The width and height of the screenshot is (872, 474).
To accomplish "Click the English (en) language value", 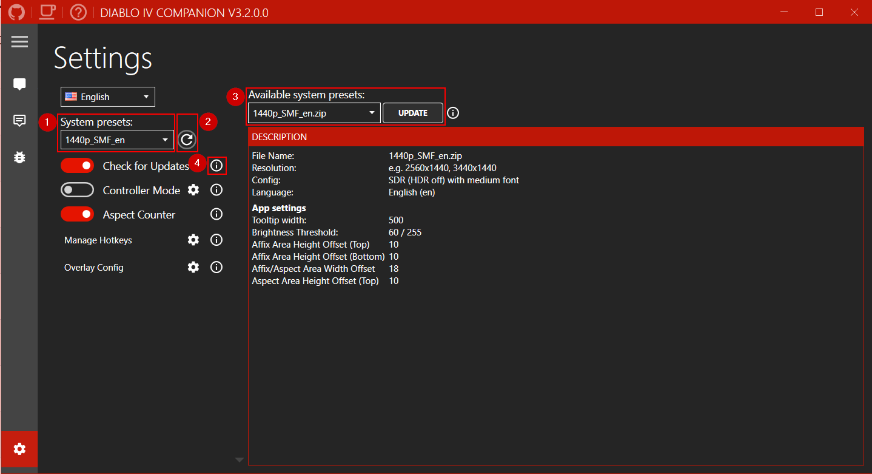I will [x=412, y=192].
